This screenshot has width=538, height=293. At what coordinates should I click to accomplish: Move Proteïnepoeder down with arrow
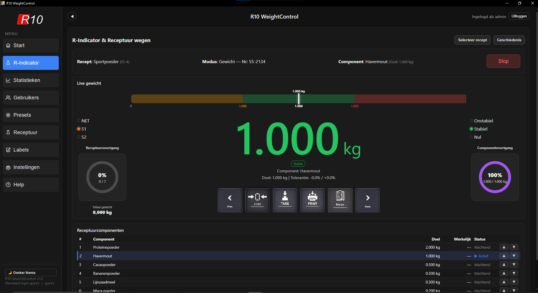[514, 247]
